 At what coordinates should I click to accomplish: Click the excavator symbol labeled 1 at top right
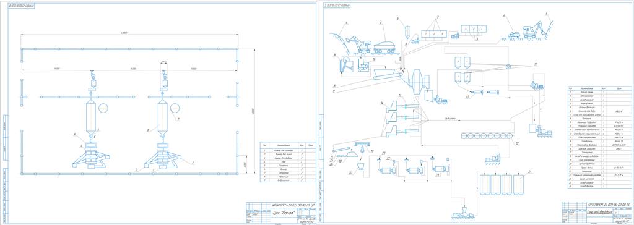[534, 30]
